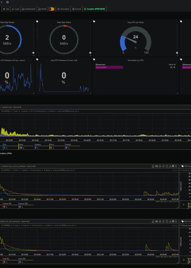Image resolution: width=191 pixels, height=268 pixels.
Task: Open the Alerts tab
Action: coord(42,9)
